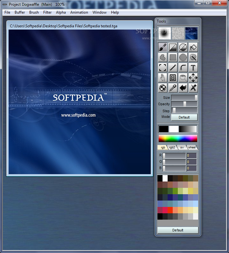The image size is (229, 253).
Task: Click the 100% magnifier zoom tool
Action: tap(183, 78)
